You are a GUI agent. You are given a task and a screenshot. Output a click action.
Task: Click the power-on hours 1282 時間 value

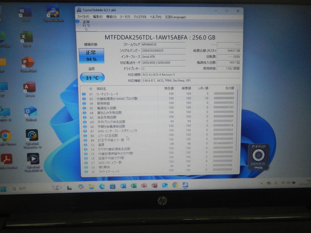click(x=229, y=69)
